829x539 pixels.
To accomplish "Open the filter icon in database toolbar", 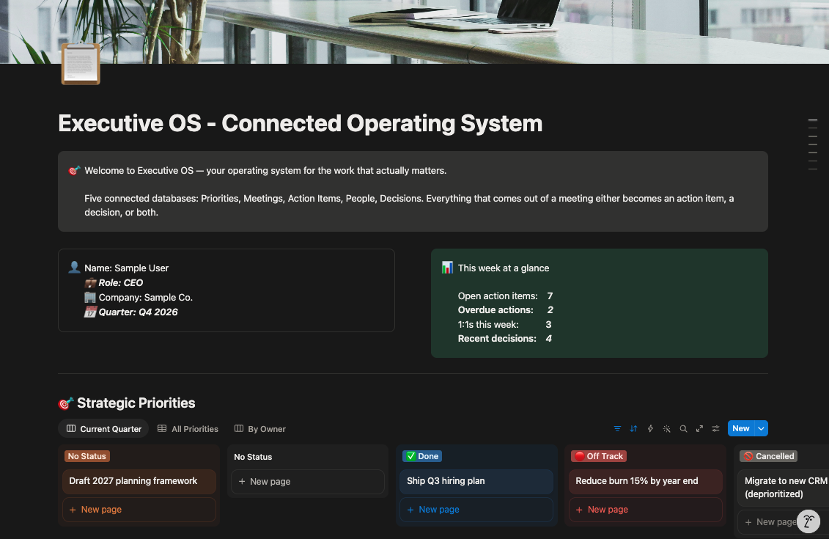I will click(x=617, y=428).
